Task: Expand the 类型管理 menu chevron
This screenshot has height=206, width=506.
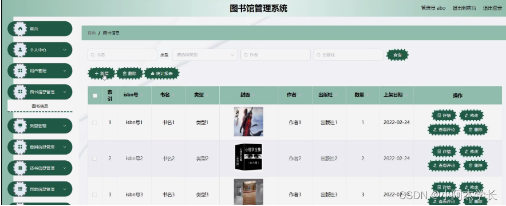Action: coord(65,126)
